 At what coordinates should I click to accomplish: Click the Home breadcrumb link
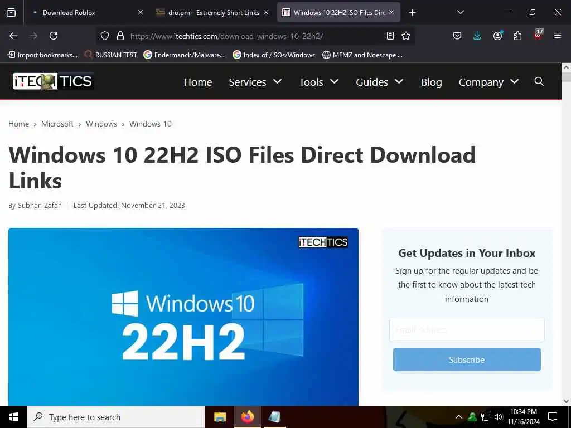[18, 124]
